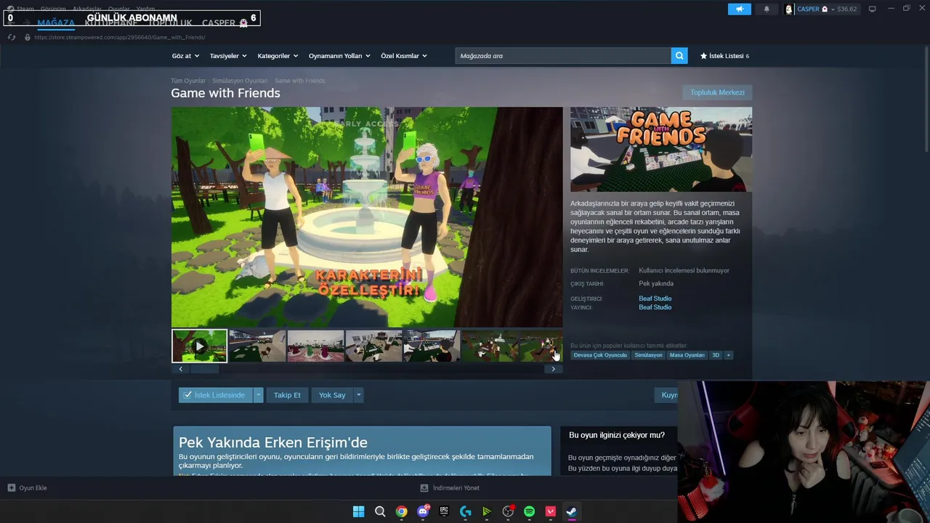This screenshot has width=930, height=523.
Task: Click the download icon beside İndirmeleri Yönet
Action: tap(424, 488)
